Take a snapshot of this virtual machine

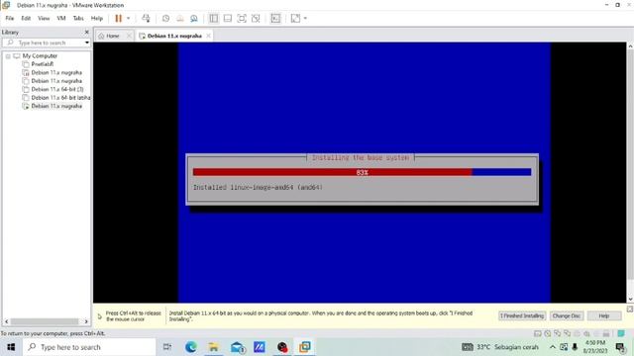[x=165, y=18]
